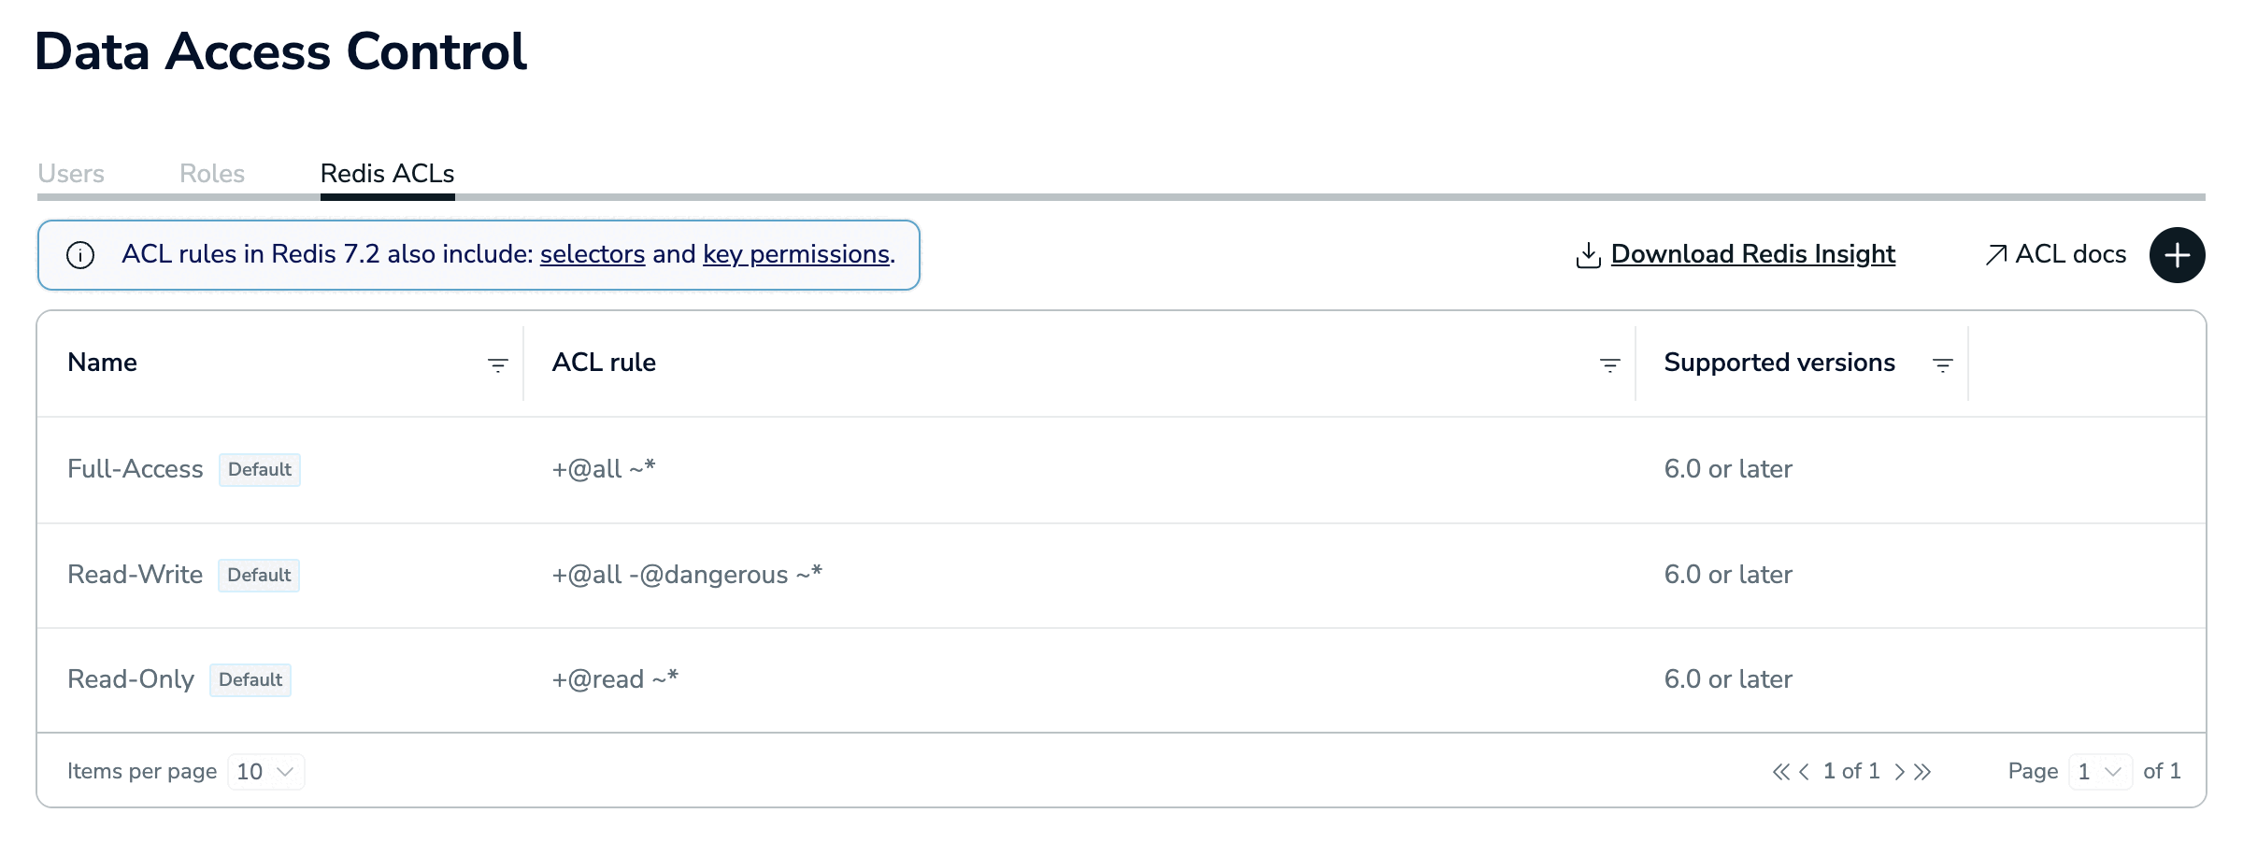Open the selectors link
The width and height of the screenshot is (2243, 856).
click(x=593, y=254)
